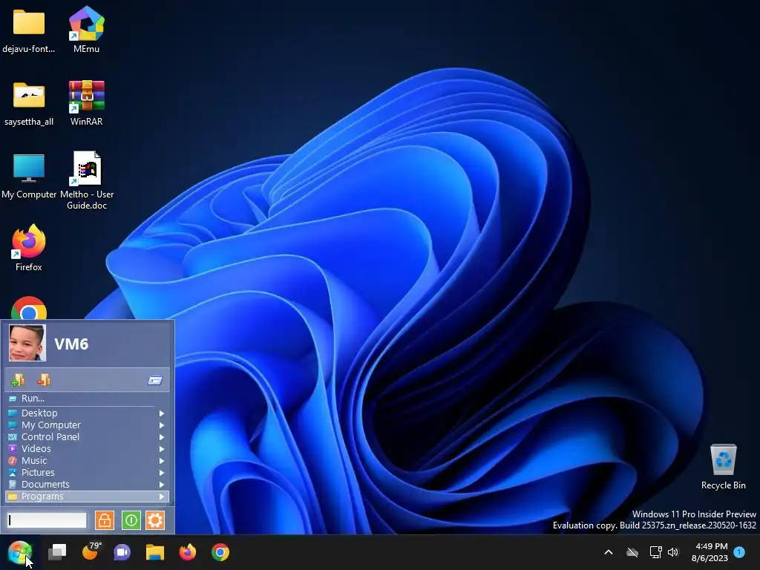Image resolution: width=760 pixels, height=570 pixels.
Task: Select the Chrome desktop icon above the start menu
Action: point(29,308)
